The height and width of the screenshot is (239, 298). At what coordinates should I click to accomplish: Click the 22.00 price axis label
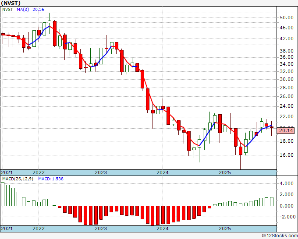click(x=287, y=116)
